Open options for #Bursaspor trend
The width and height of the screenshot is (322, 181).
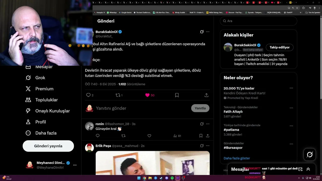pos(291,144)
